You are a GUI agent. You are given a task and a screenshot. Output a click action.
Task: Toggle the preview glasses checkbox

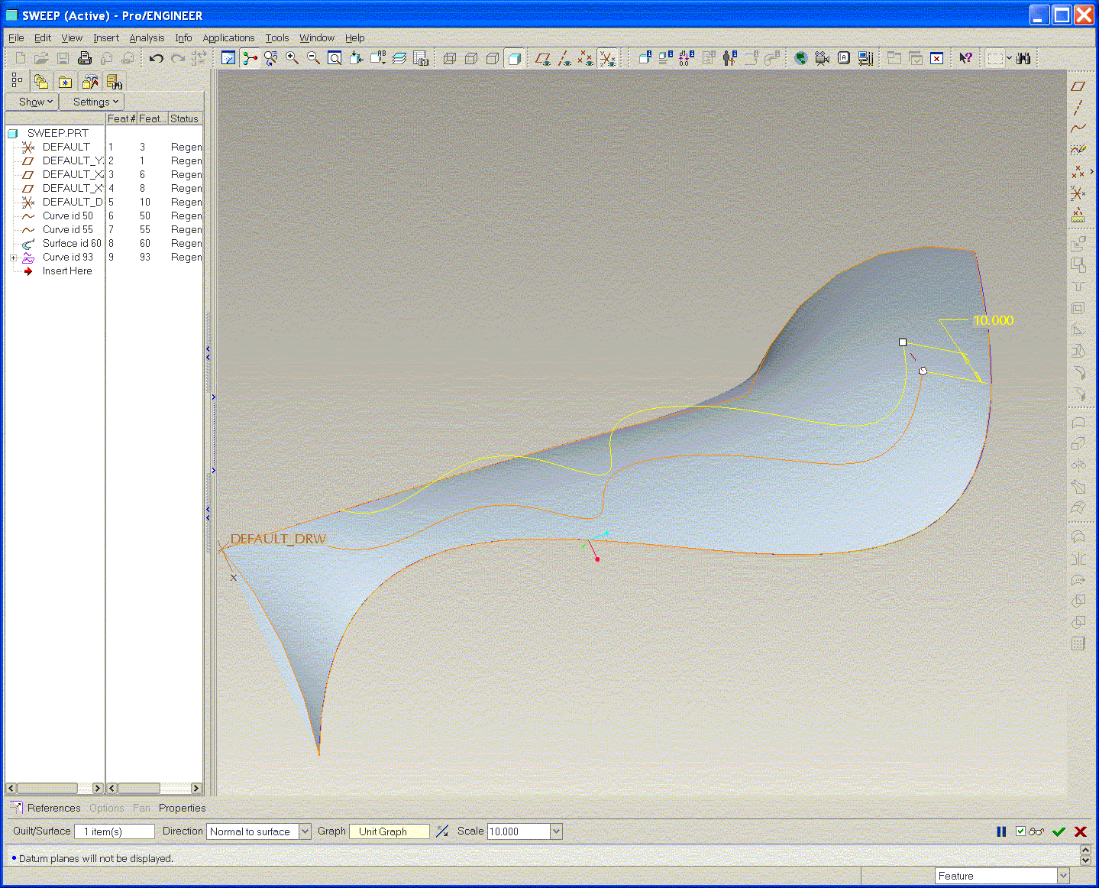[1021, 831]
